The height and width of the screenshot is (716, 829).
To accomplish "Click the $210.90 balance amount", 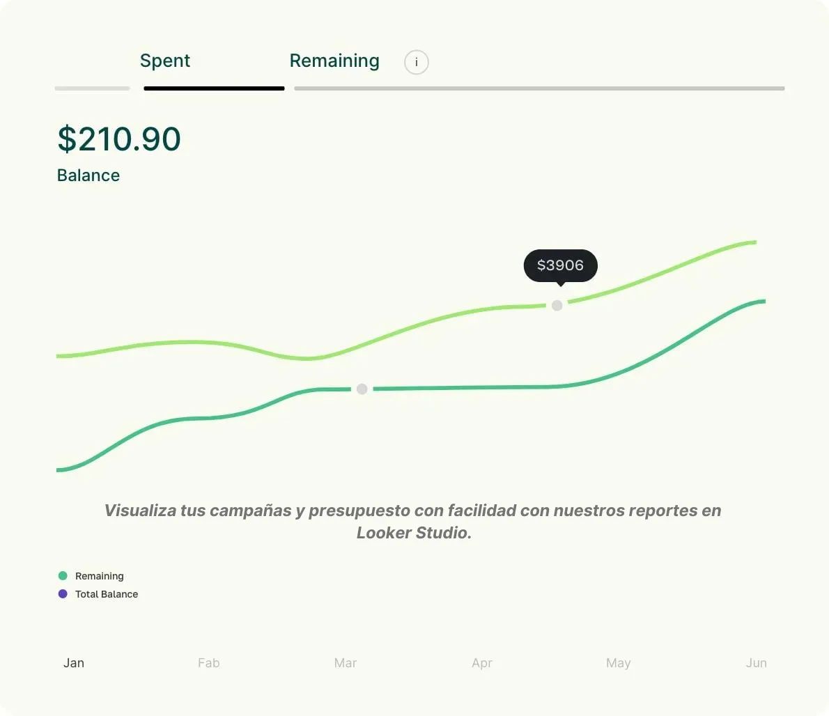I will [118, 139].
